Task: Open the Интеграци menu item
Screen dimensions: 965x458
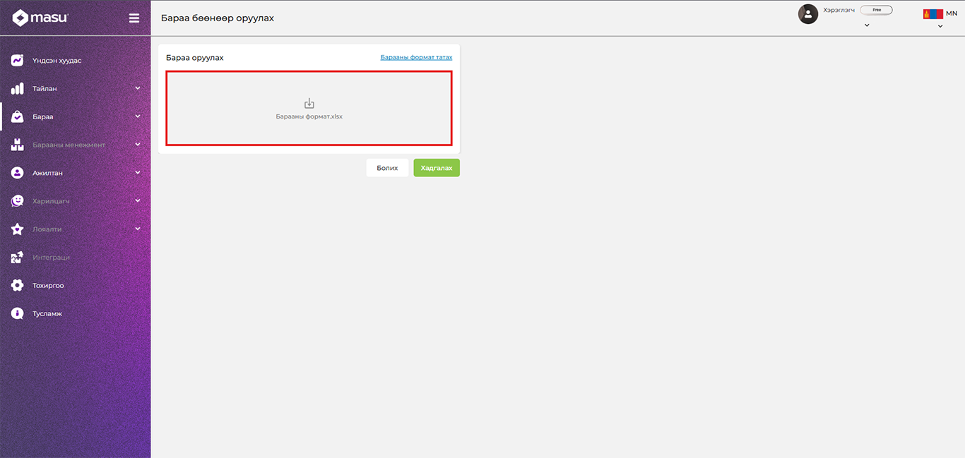Action: (51, 258)
